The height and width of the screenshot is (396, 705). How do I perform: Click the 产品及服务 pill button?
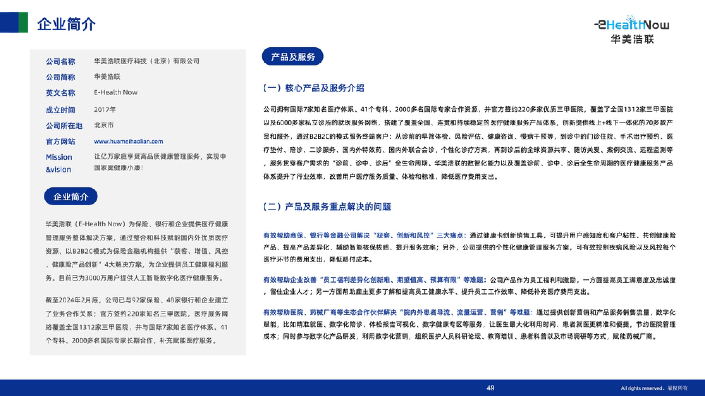click(293, 57)
